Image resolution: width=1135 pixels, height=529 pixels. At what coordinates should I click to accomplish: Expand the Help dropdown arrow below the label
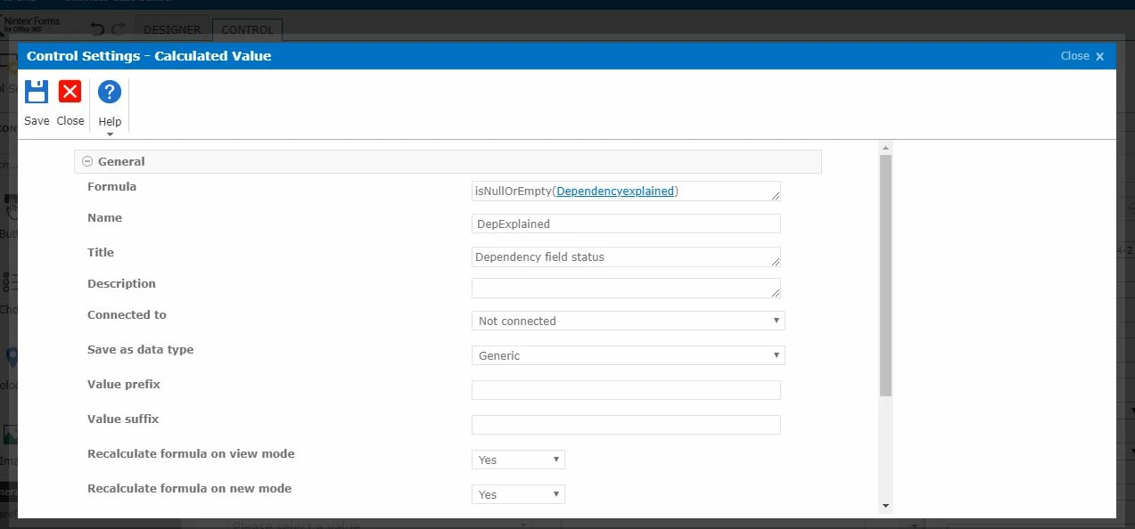(110, 134)
